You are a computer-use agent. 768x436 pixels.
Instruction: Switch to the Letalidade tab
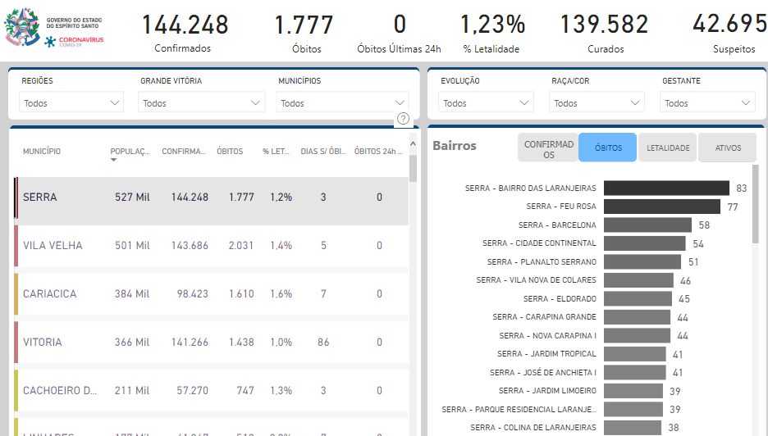pos(668,148)
